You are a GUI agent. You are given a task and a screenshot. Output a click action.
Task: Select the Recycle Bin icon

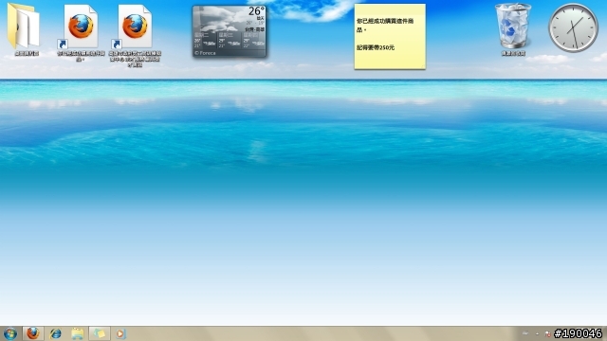tap(513, 29)
